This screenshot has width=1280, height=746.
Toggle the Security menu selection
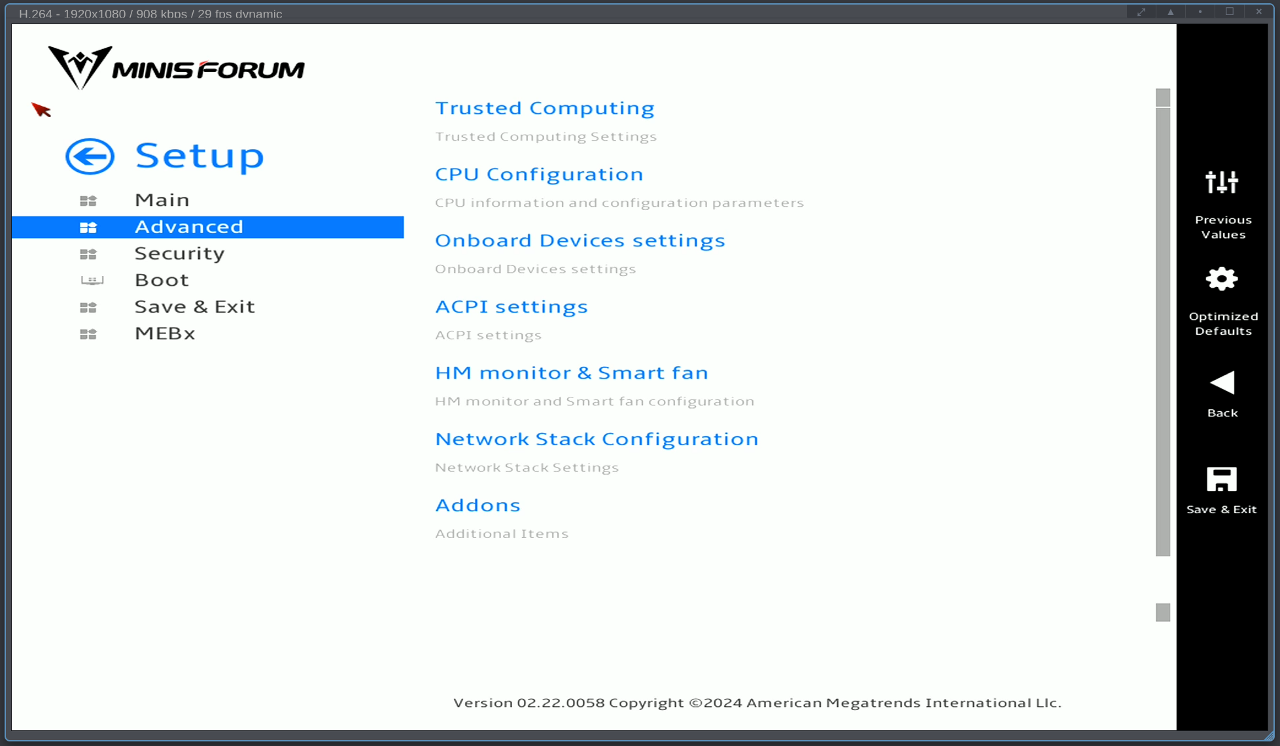[x=179, y=253]
